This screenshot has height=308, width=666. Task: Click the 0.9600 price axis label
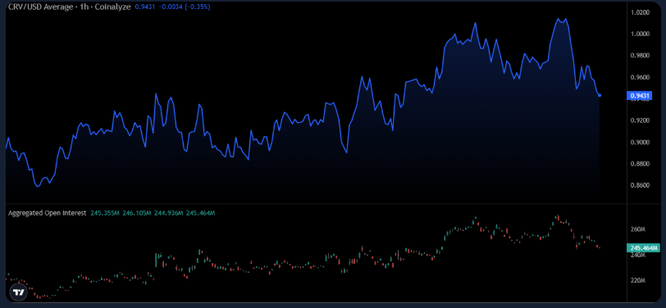point(639,77)
